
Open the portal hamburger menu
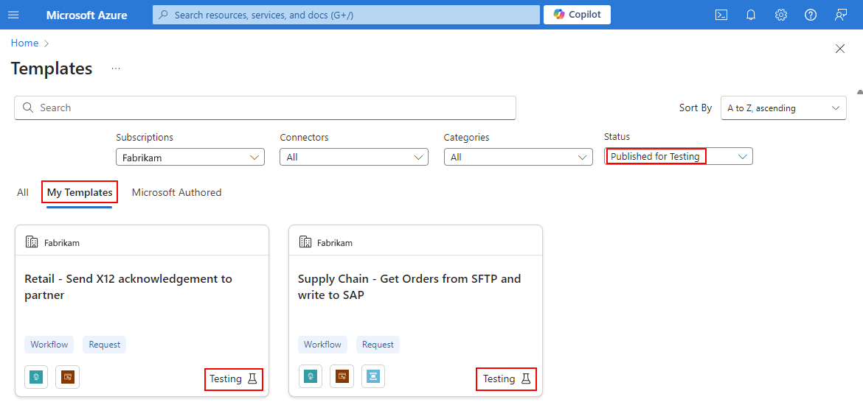[14, 15]
